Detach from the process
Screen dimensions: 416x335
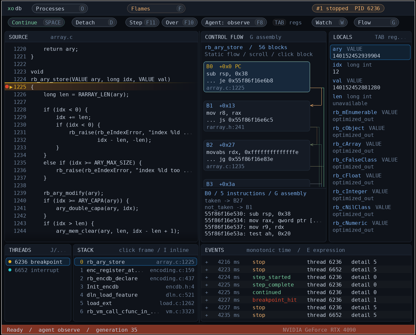point(94,22)
